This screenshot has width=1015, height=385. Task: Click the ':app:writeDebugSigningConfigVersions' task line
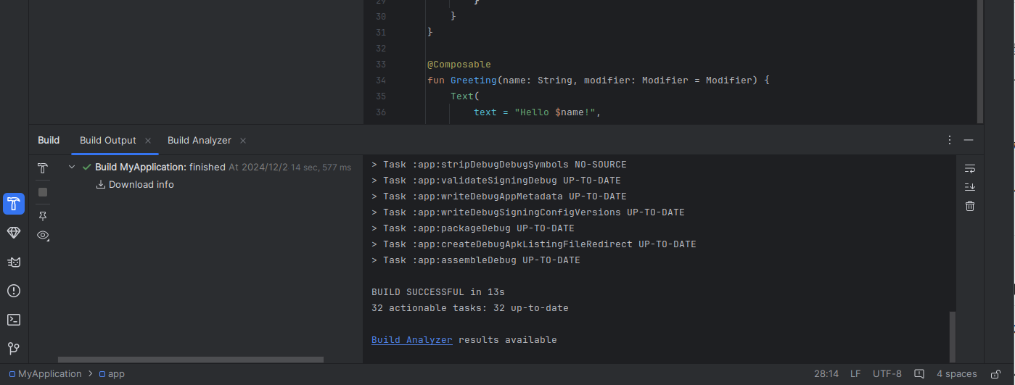click(528, 212)
